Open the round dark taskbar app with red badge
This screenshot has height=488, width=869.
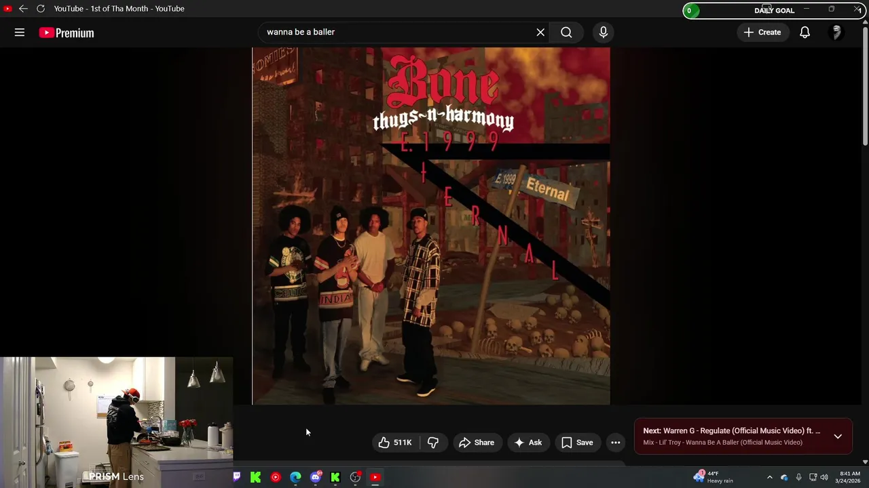[355, 477]
